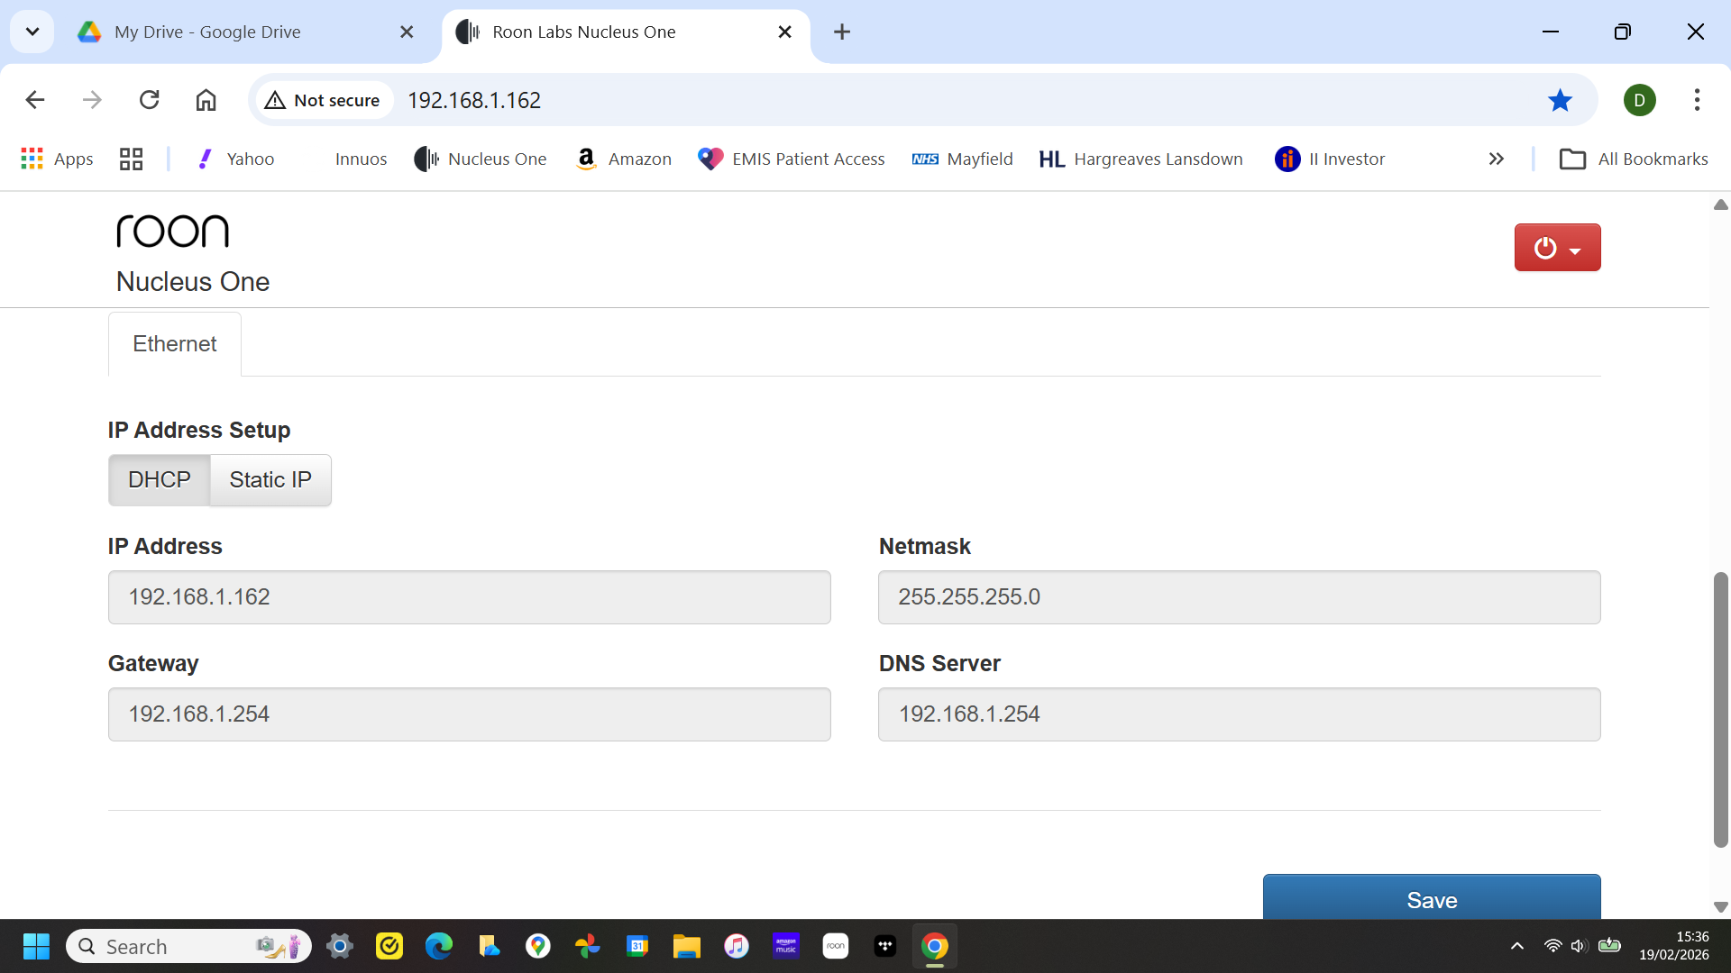This screenshot has height=973, width=1731.
Task: Open the tab search dropdown arrow
Action: coord(32,32)
